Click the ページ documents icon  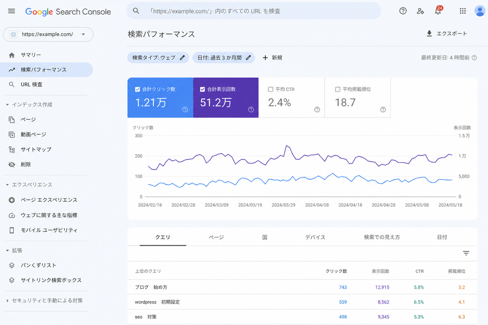12,120
